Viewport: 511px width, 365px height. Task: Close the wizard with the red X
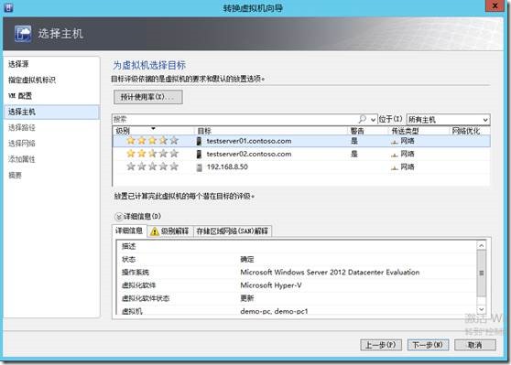[x=495, y=5]
